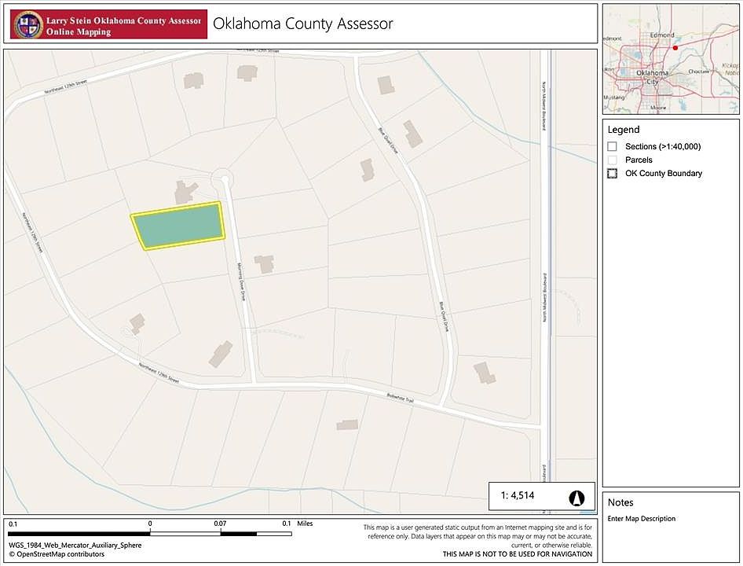Click the Parcels legend label
The width and height of the screenshot is (743, 566).
point(639,160)
